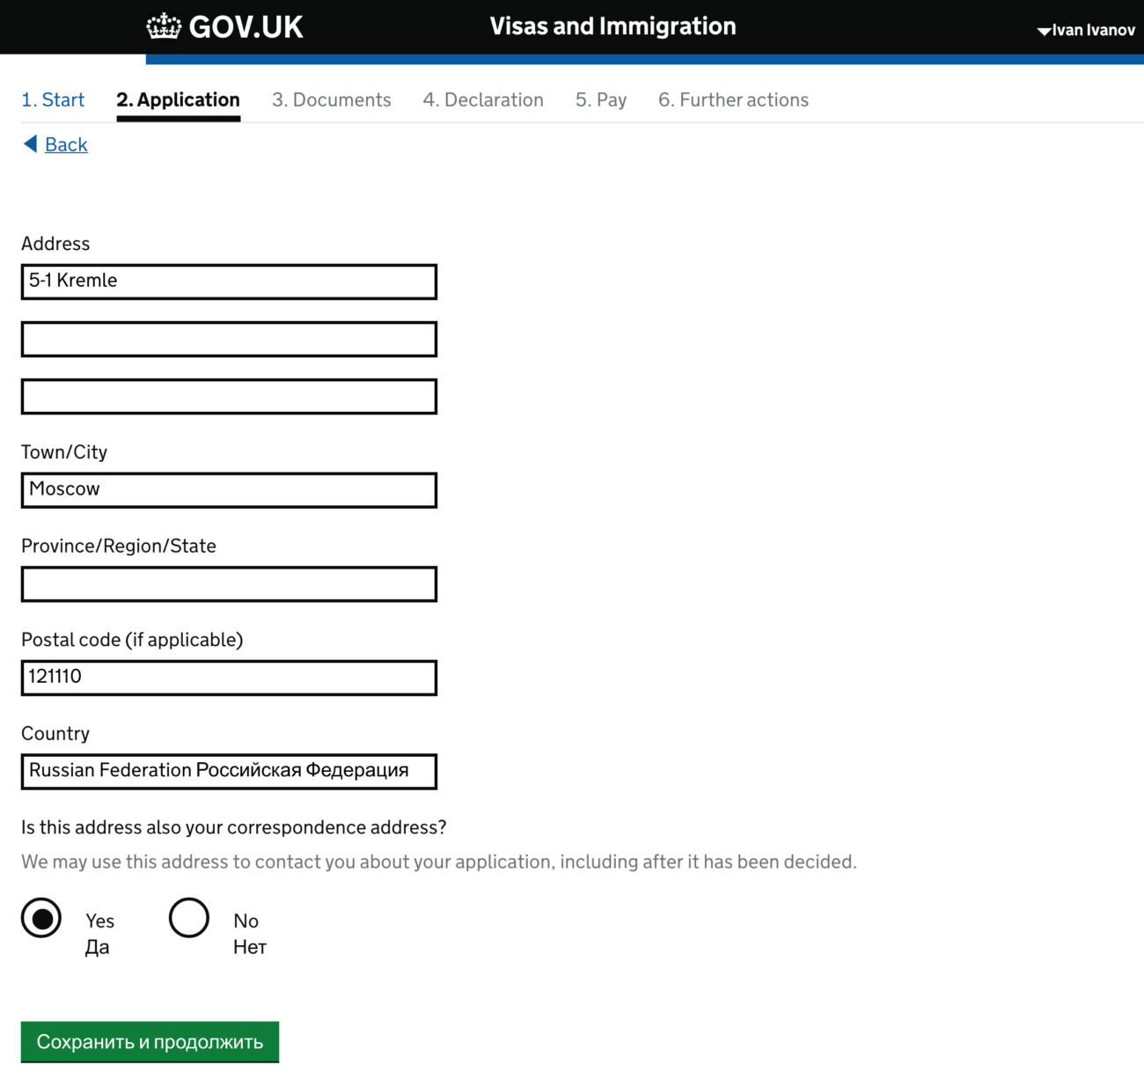Select the Yes / Да radio button
Viewport: 1144px width, 1086px height.
(x=41, y=918)
